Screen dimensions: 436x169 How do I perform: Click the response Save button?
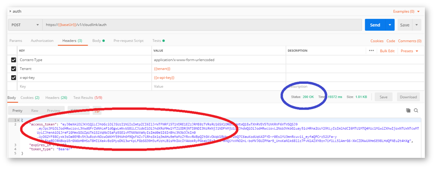tap(384, 97)
